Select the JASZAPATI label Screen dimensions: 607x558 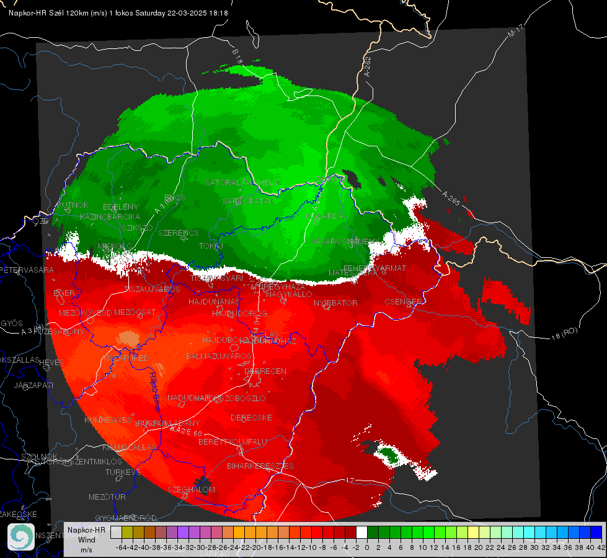(x=33, y=385)
